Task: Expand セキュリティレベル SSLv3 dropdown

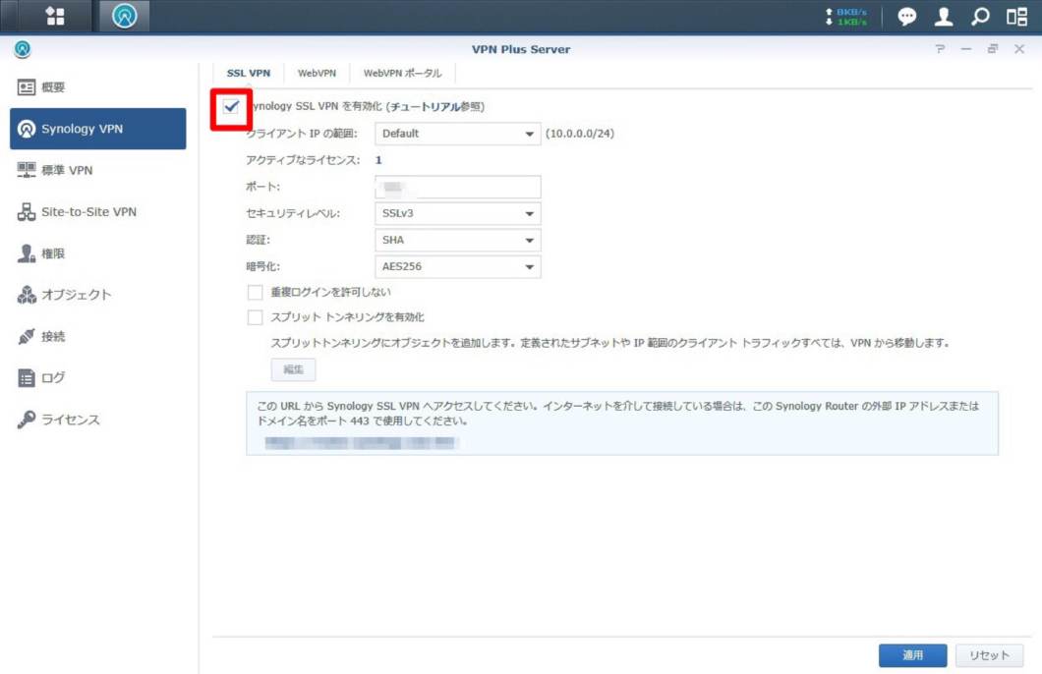Action: pos(458,213)
